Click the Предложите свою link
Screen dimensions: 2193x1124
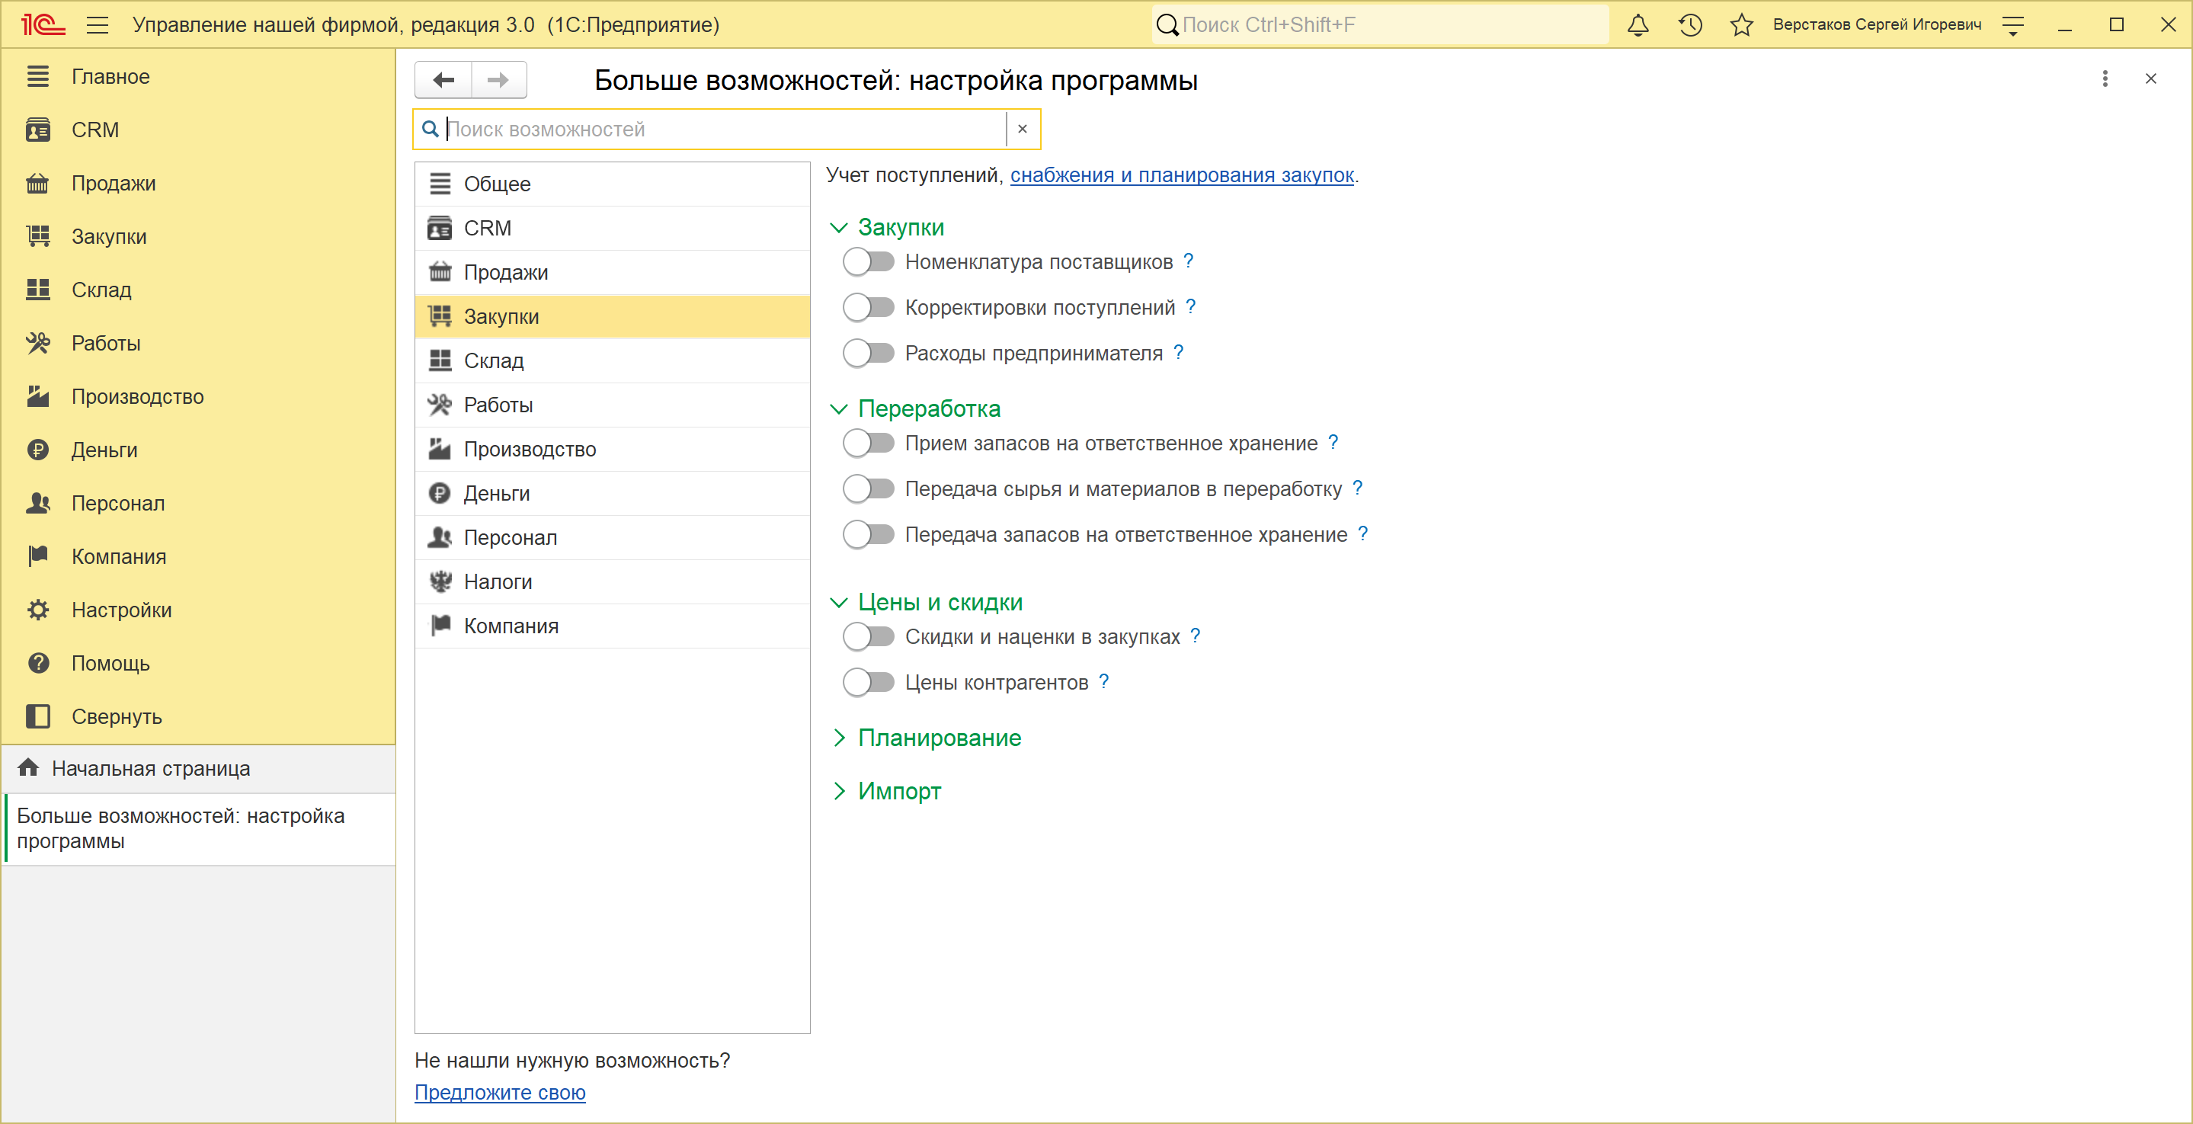pos(500,1092)
